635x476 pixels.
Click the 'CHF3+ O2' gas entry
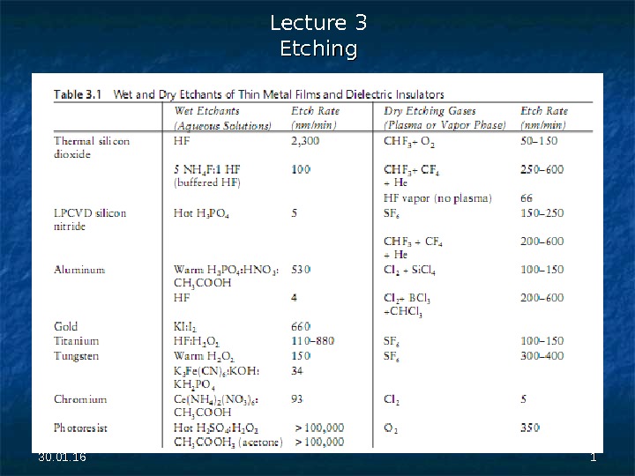(x=409, y=142)
